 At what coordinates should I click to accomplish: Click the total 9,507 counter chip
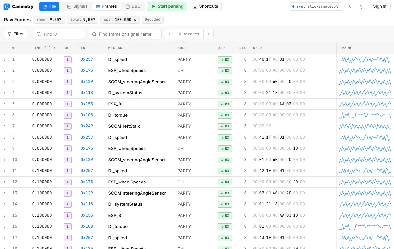point(83,20)
